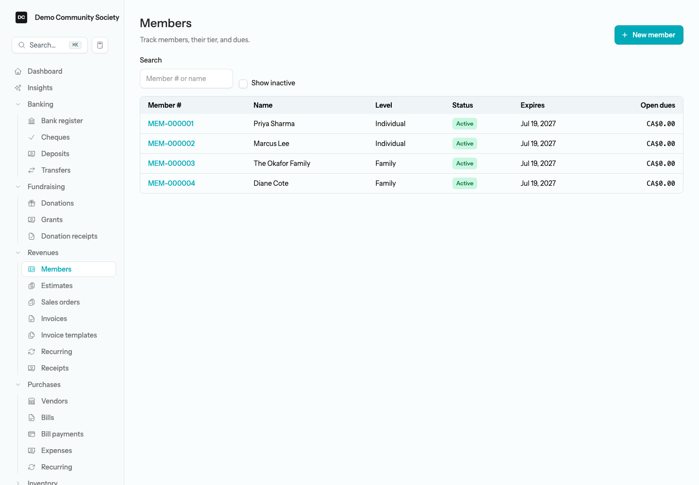Click Jul 19, 2027 in Marcus Lee row
Screen dimensions: 699x485
click(538, 144)
